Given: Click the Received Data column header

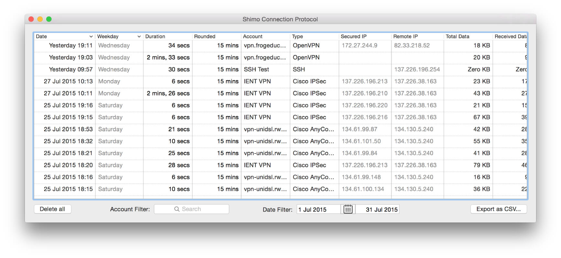Looking at the screenshot, I should tap(510, 36).
